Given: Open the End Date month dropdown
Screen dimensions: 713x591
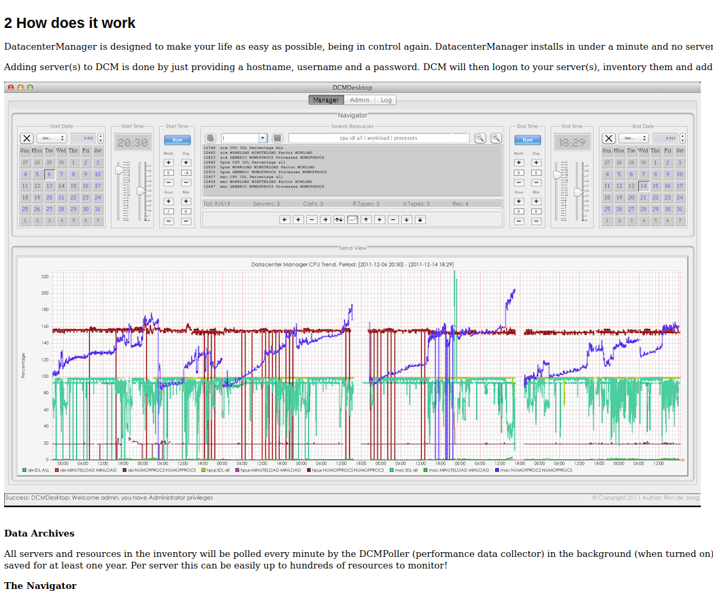Looking at the screenshot, I should click(x=634, y=138).
